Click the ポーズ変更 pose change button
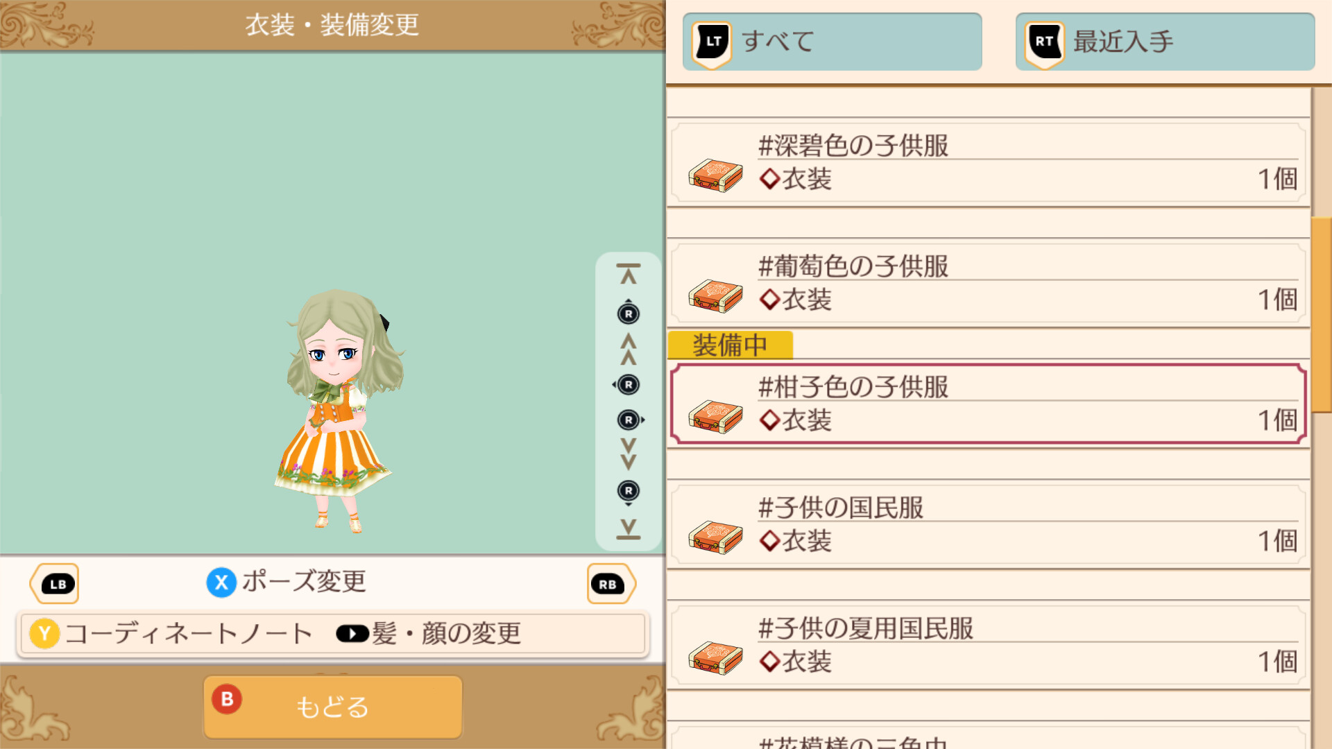This screenshot has height=749, width=1332. (287, 582)
